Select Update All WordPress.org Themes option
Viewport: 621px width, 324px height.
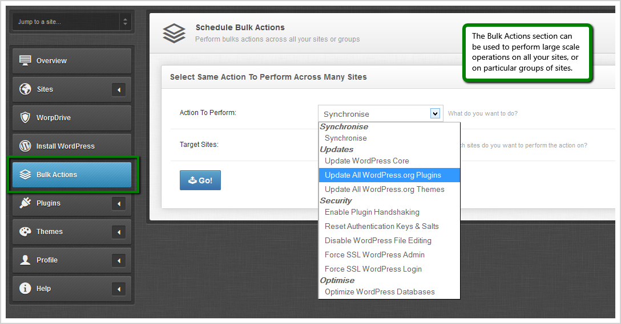(389, 189)
